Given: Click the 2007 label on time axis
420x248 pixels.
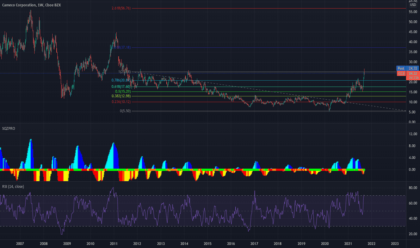Looking at the screenshot, I should coord(20,243).
